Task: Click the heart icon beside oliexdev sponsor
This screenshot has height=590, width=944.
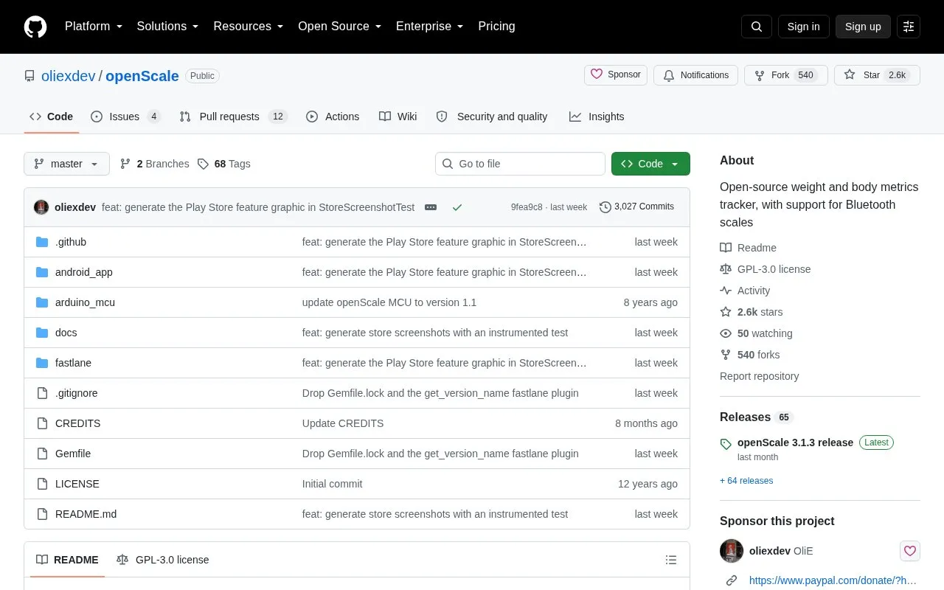Action: tap(910, 551)
